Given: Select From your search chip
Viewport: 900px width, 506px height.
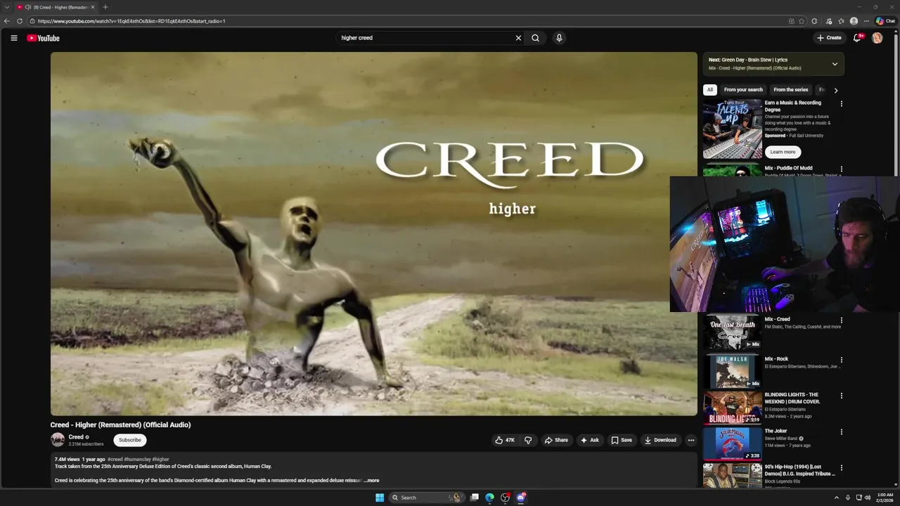Looking at the screenshot, I should (x=743, y=90).
